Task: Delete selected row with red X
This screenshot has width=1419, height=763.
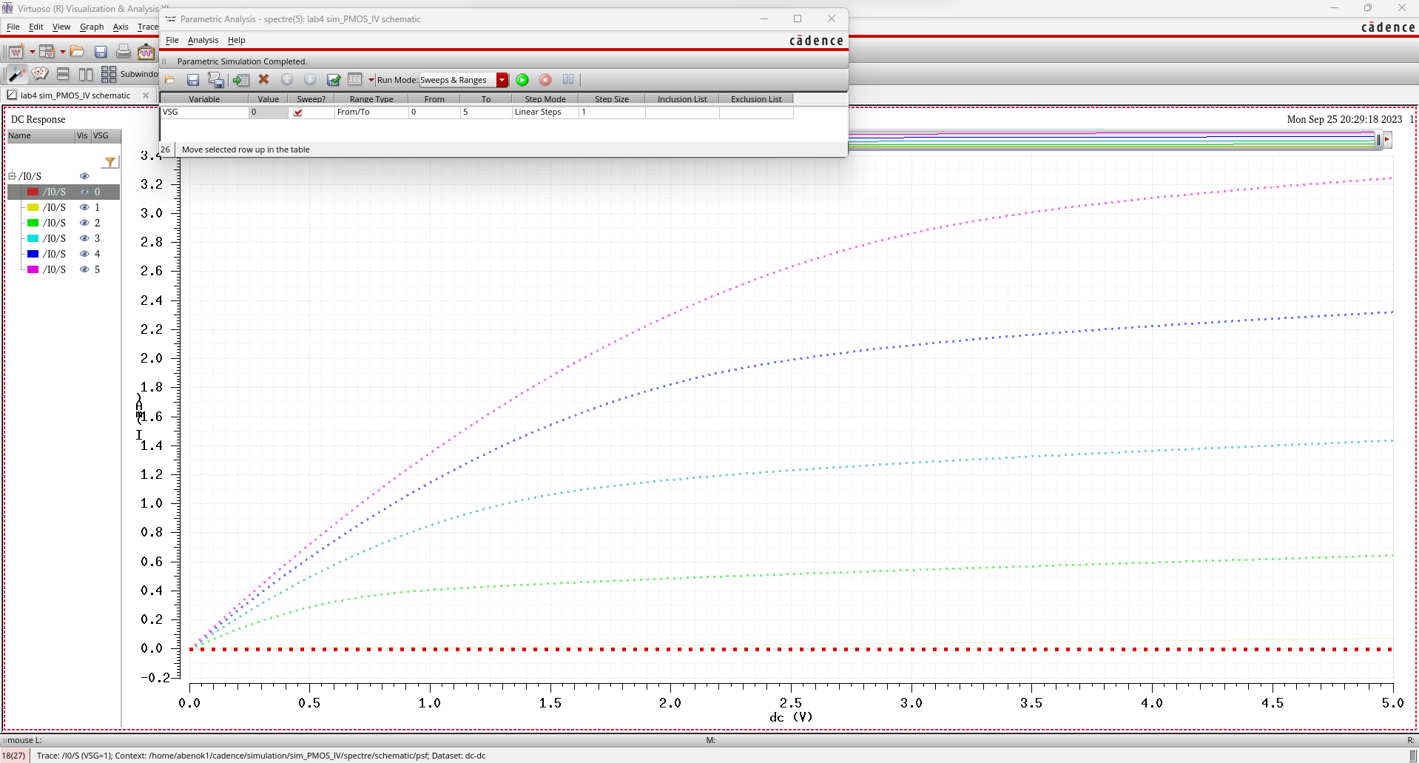Action: (x=263, y=79)
